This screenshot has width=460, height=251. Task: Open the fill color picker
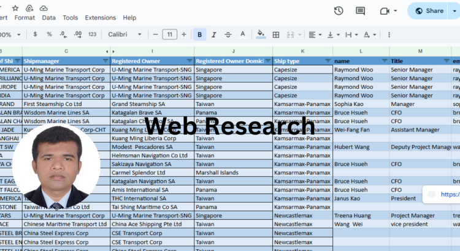261,34
